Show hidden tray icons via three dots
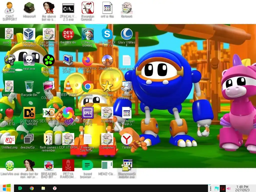The height and width of the screenshot is (192, 256). coord(210,188)
